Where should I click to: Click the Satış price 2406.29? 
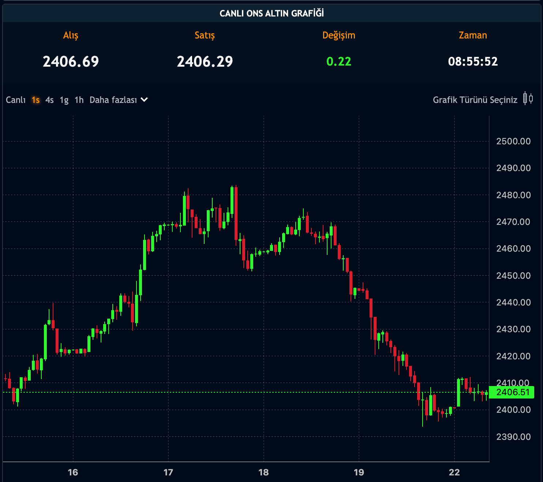click(x=205, y=62)
